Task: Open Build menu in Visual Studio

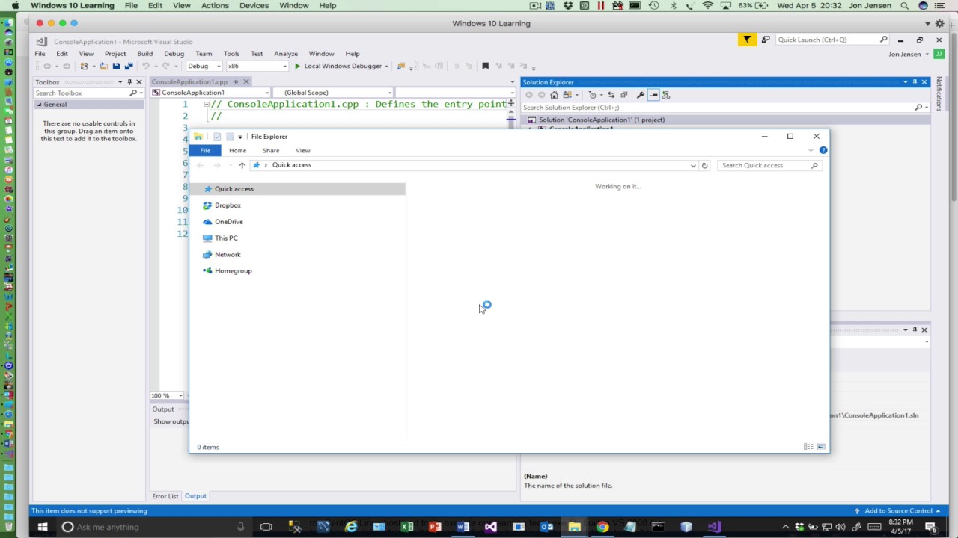Action: pyautogui.click(x=144, y=54)
